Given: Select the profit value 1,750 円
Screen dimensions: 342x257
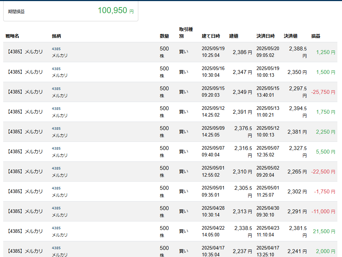Looking at the screenshot, I should pyautogui.click(x=326, y=112).
